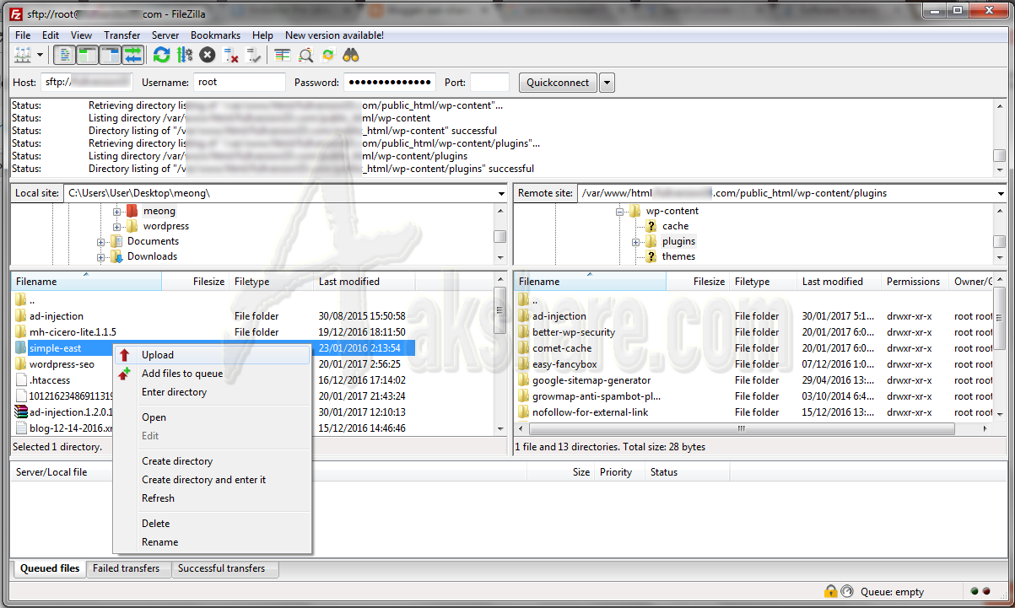This screenshot has height=608, width=1015.
Task: Toggle the local directory tree view
Action: tap(87, 56)
